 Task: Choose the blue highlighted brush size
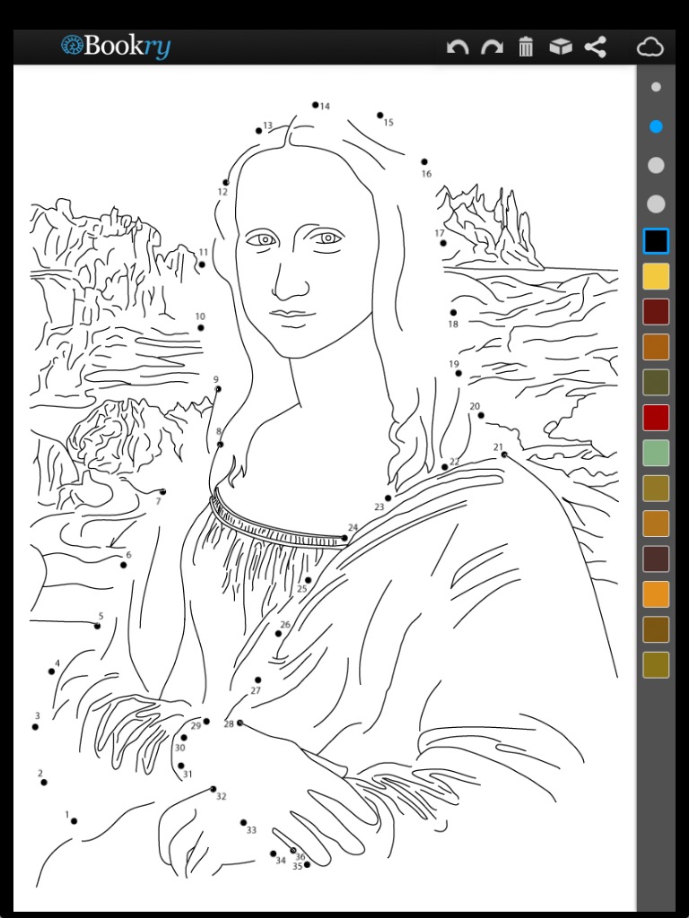coord(656,126)
